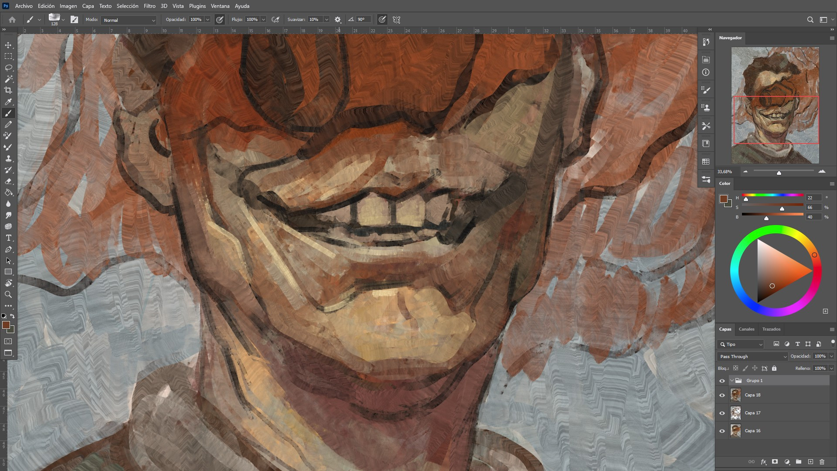Open the Archivo menu
Screen dimensions: 837x471
pyautogui.click(x=24, y=6)
